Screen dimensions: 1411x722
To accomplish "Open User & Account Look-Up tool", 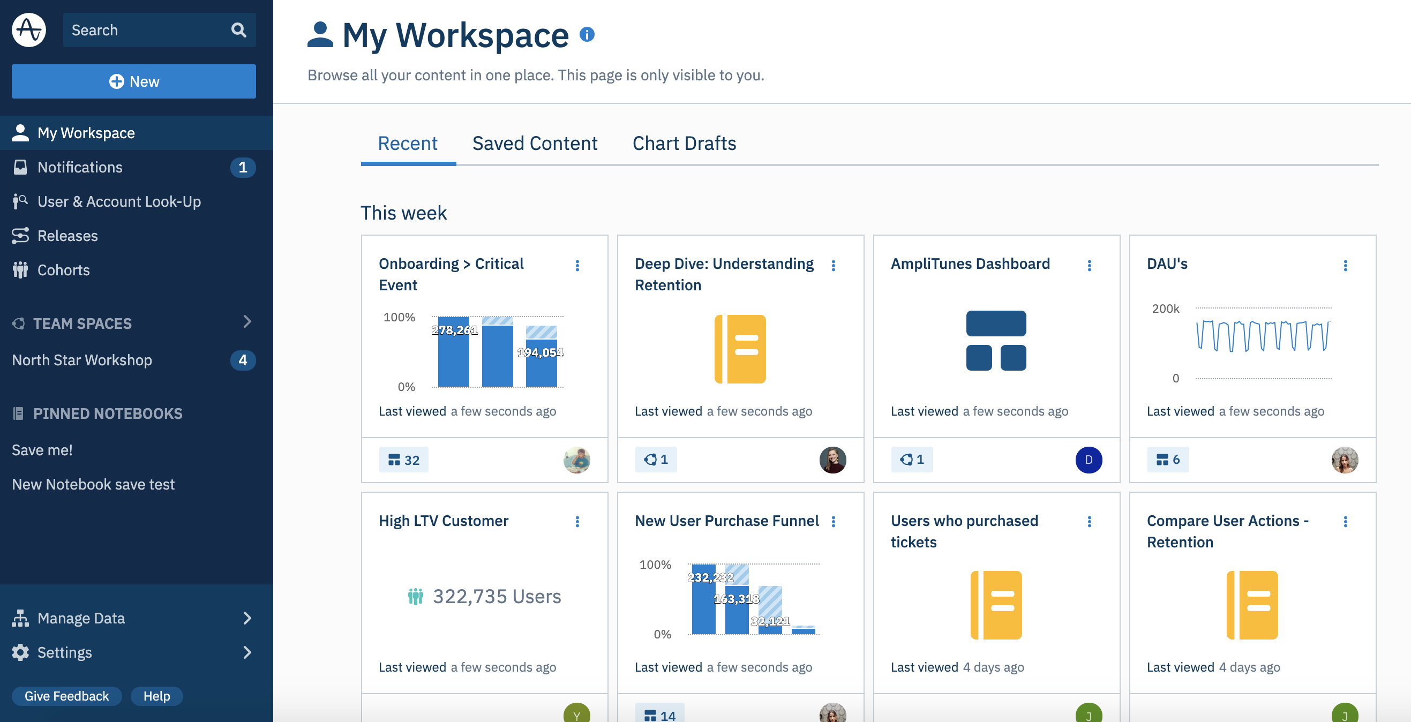I will pyautogui.click(x=118, y=201).
